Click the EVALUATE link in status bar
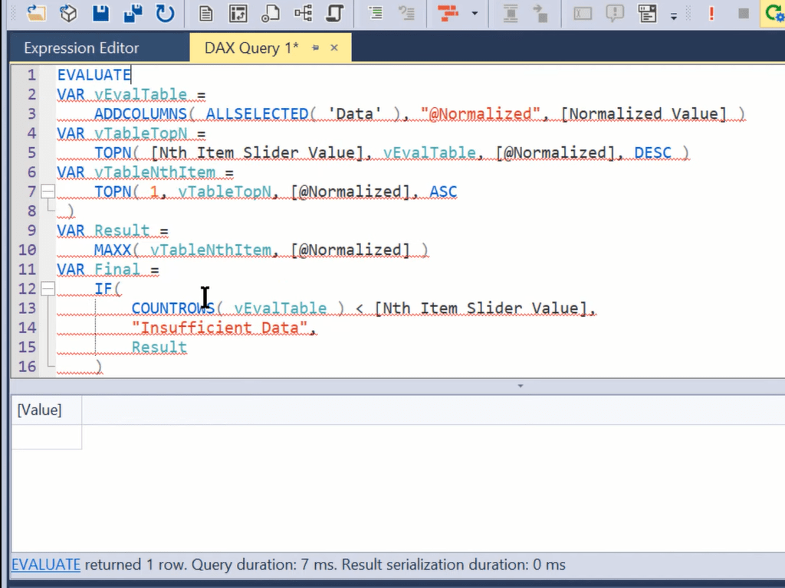 click(x=45, y=564)
